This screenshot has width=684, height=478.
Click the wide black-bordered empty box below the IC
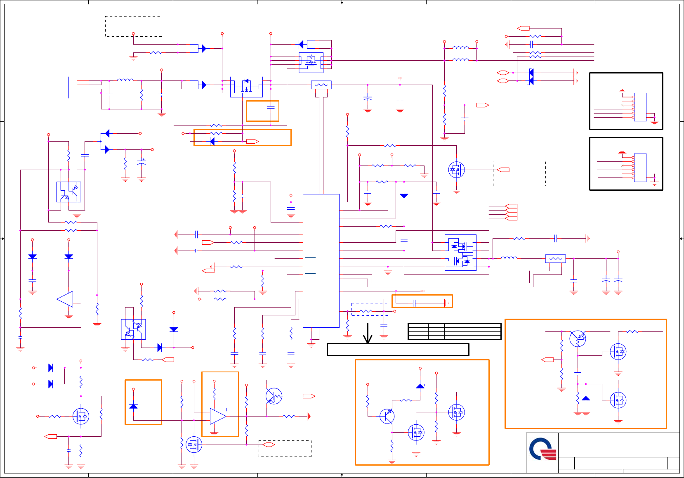[x=398, y=350]
